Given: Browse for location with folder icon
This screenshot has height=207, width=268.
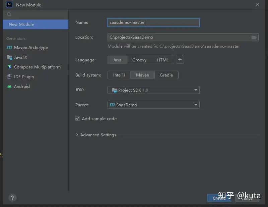Looking at the screenshot, I should coord(254,37).
